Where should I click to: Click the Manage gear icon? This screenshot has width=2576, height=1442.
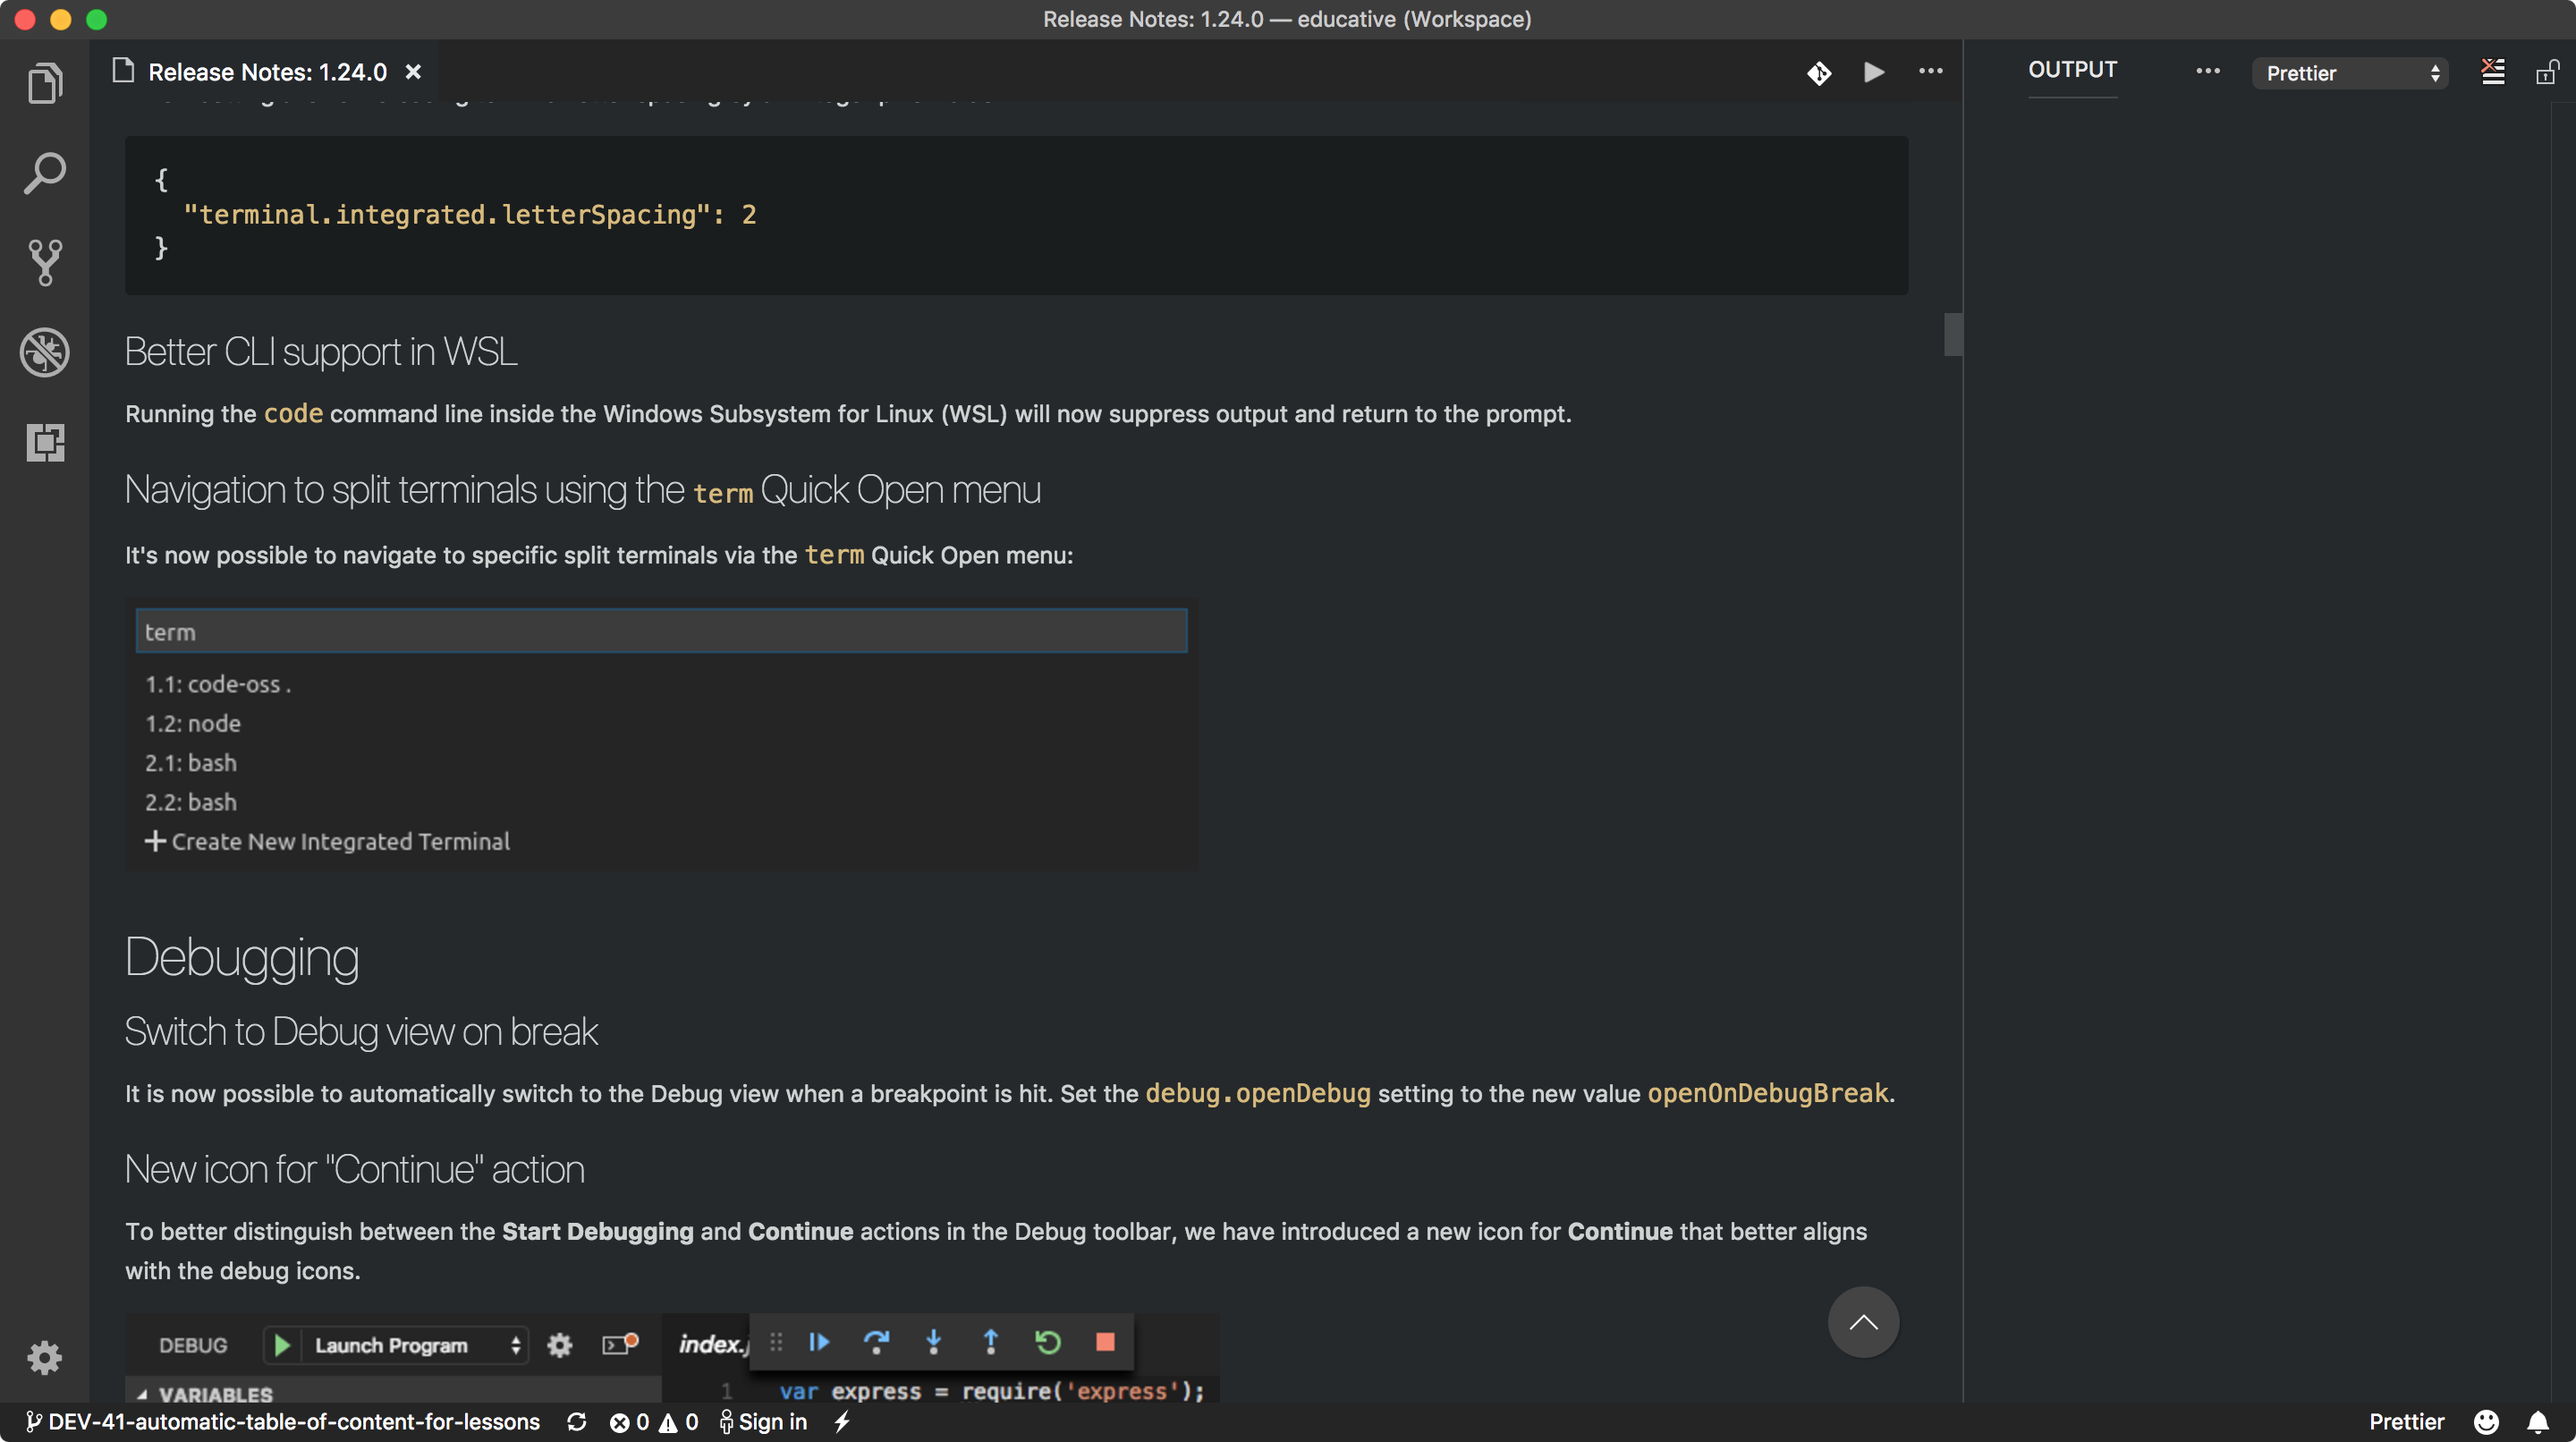coord(45,1357)
